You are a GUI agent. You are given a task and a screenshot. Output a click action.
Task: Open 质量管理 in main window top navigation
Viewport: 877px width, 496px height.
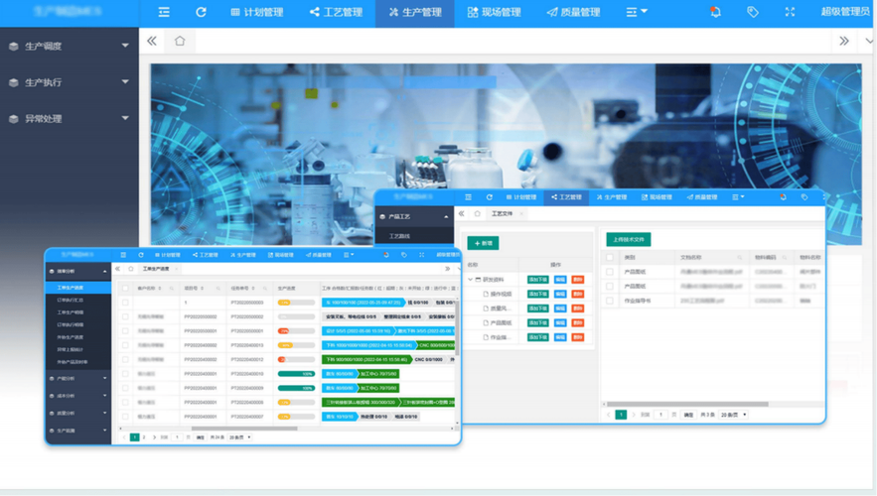(573, 12)
